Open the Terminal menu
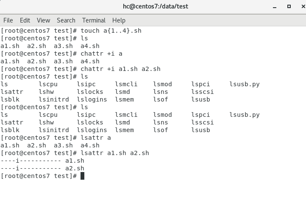 [x=94, y=20]
